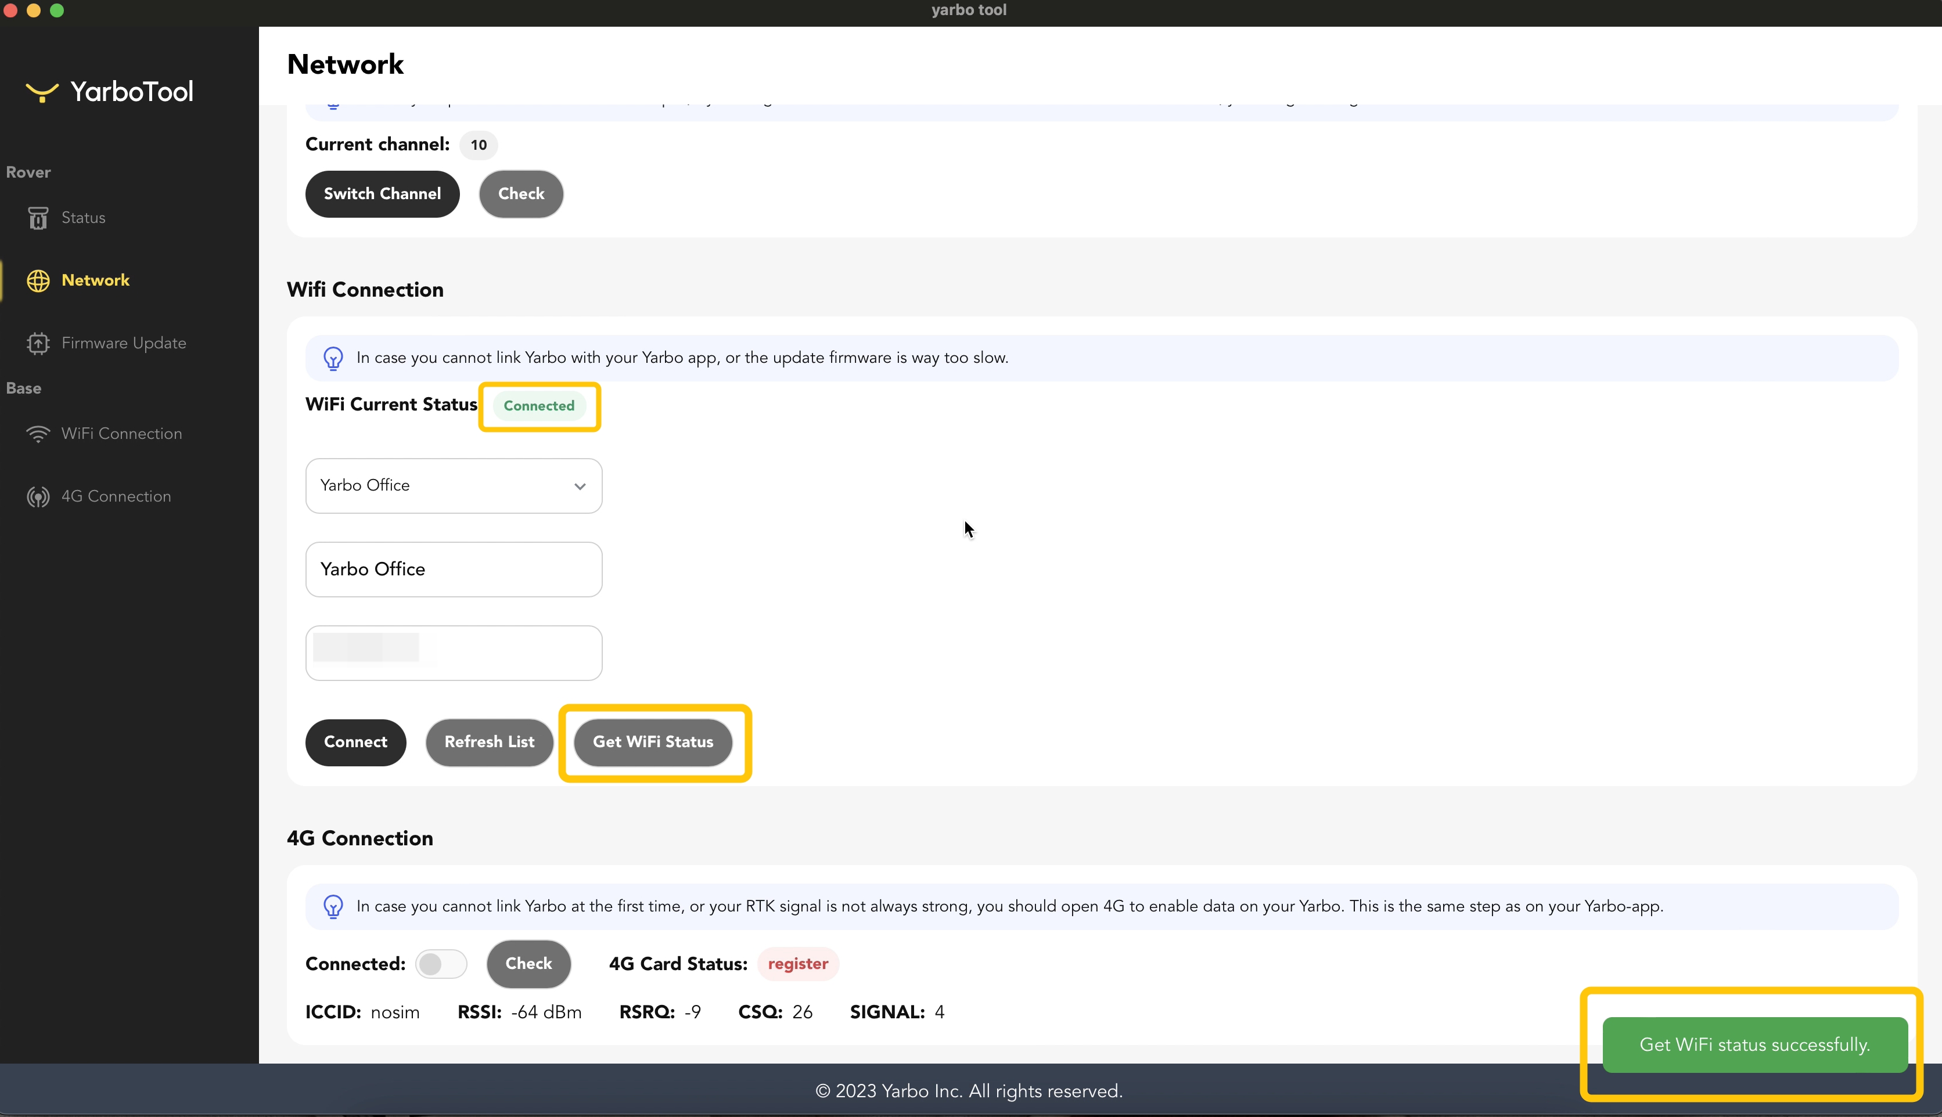
Task: Click the Network globe icon
Action: coord(38,281)
